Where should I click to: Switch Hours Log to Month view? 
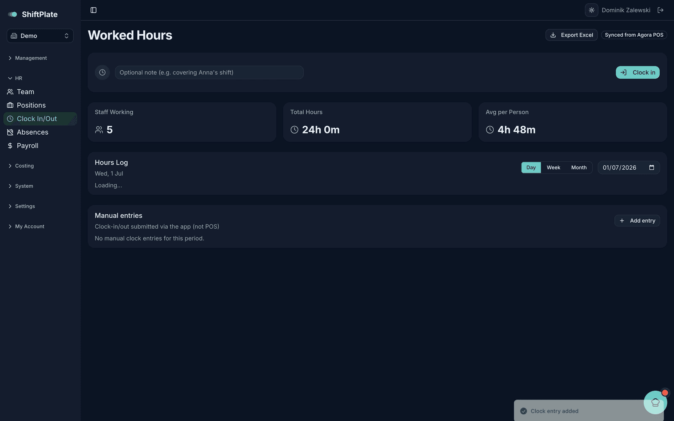click(x=579, y=168)
